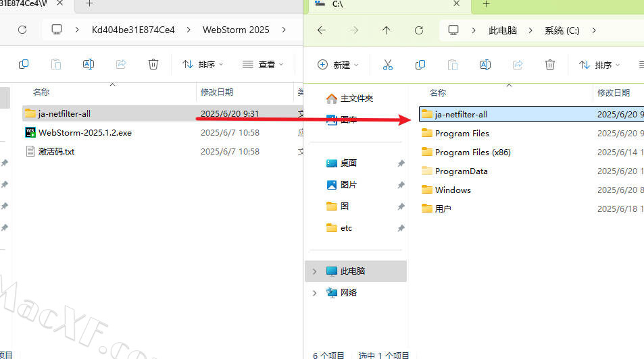644x359 pixels.
Task: Select the ProgramData folder
Action: click(x=455, y=171)
